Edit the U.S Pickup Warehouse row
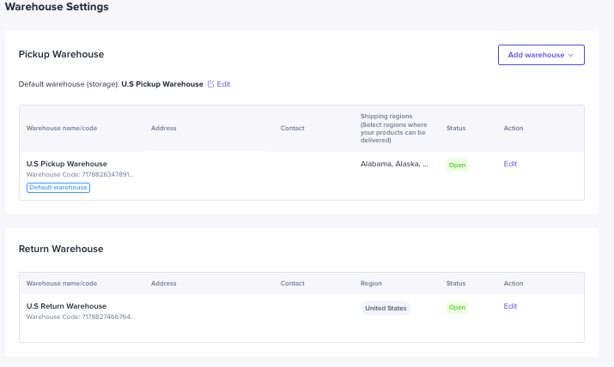Viewport: 614px width, 367px height. click(x=510, y=164)
